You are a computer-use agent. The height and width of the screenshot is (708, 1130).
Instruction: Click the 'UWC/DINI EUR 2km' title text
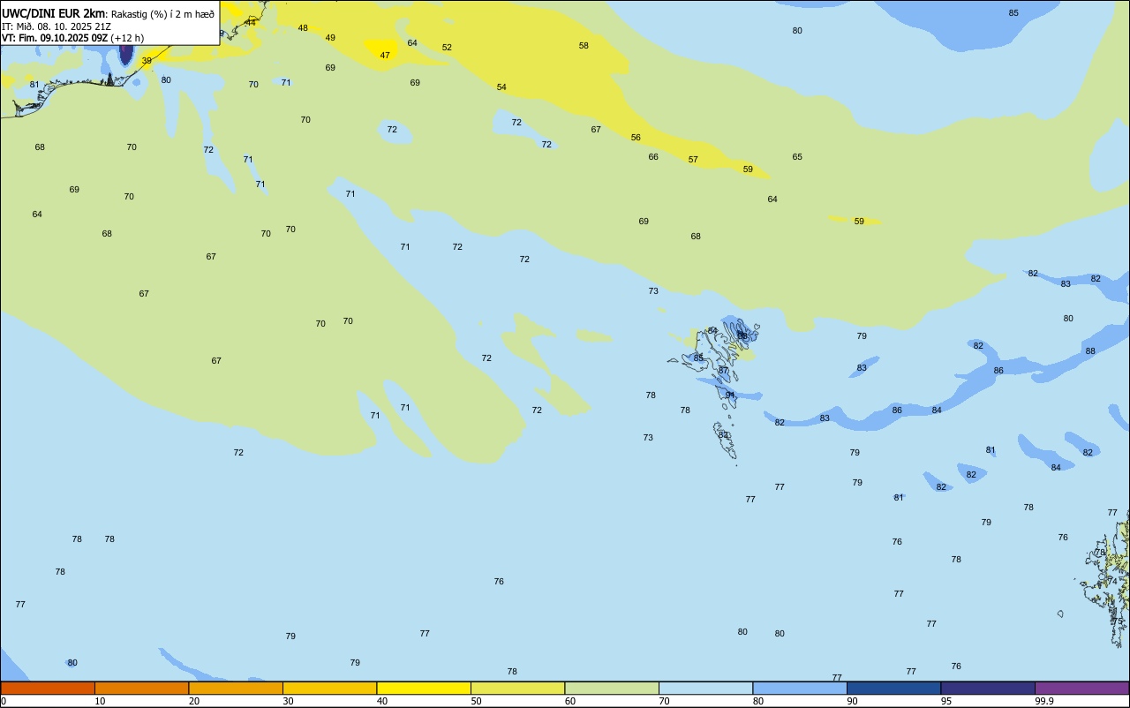(x=54, y=12)
